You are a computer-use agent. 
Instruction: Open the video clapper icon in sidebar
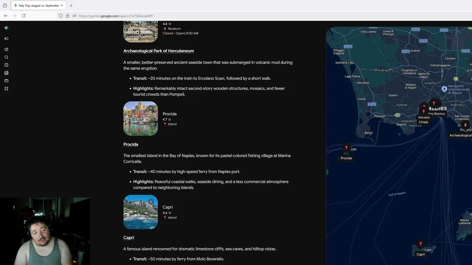[6, 81]
